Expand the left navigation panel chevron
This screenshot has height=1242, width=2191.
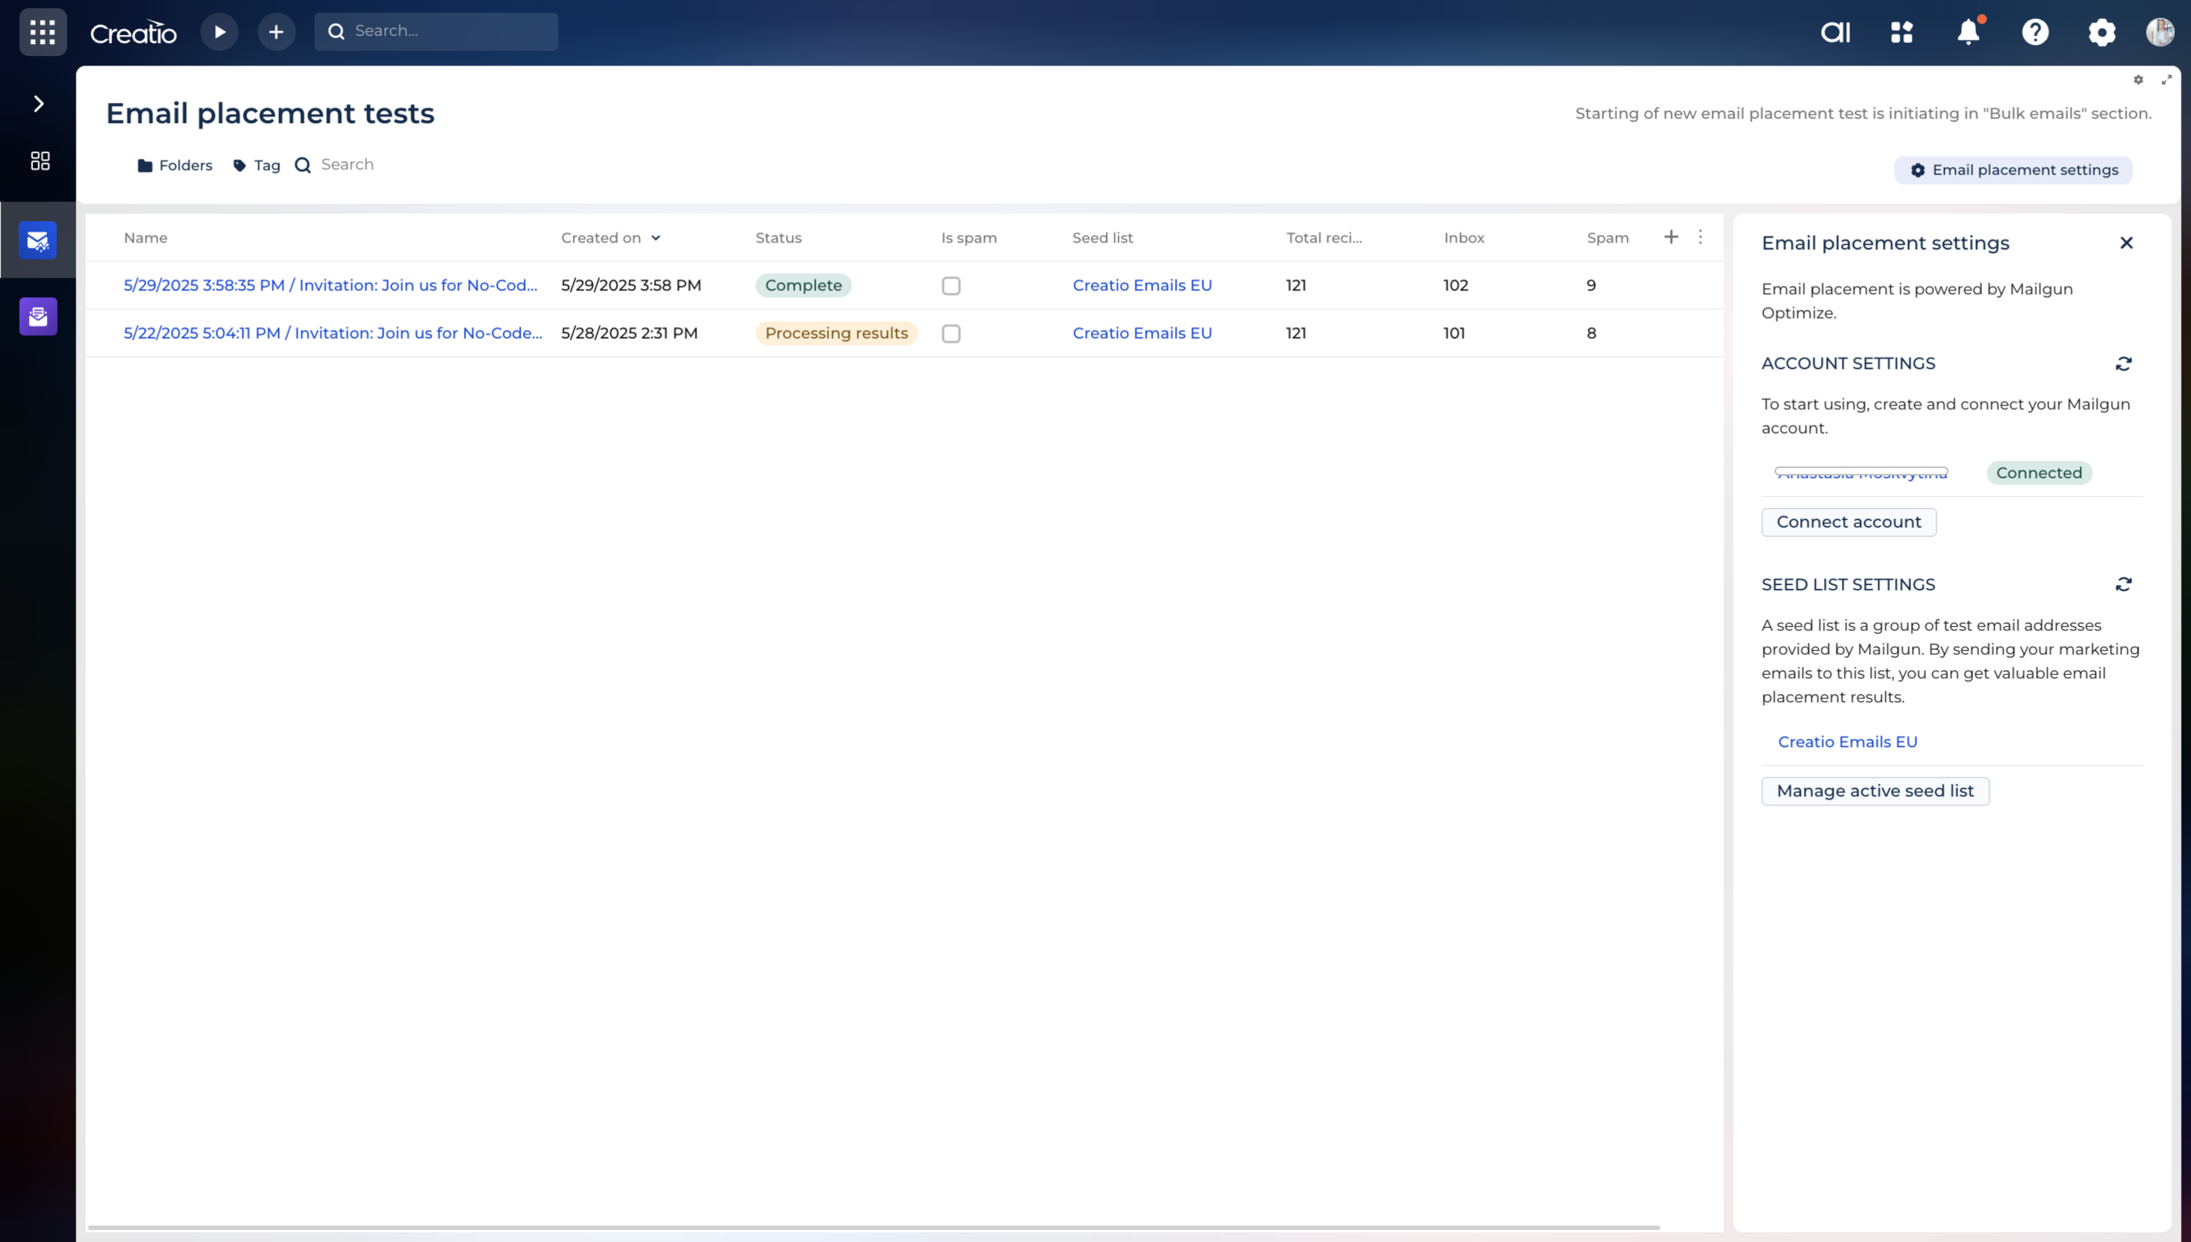[x=38, y=104]
